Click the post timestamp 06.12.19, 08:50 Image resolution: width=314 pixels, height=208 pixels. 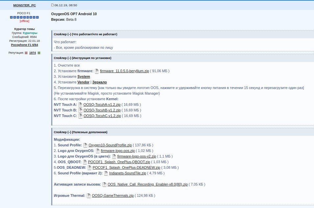coord(66,5)
